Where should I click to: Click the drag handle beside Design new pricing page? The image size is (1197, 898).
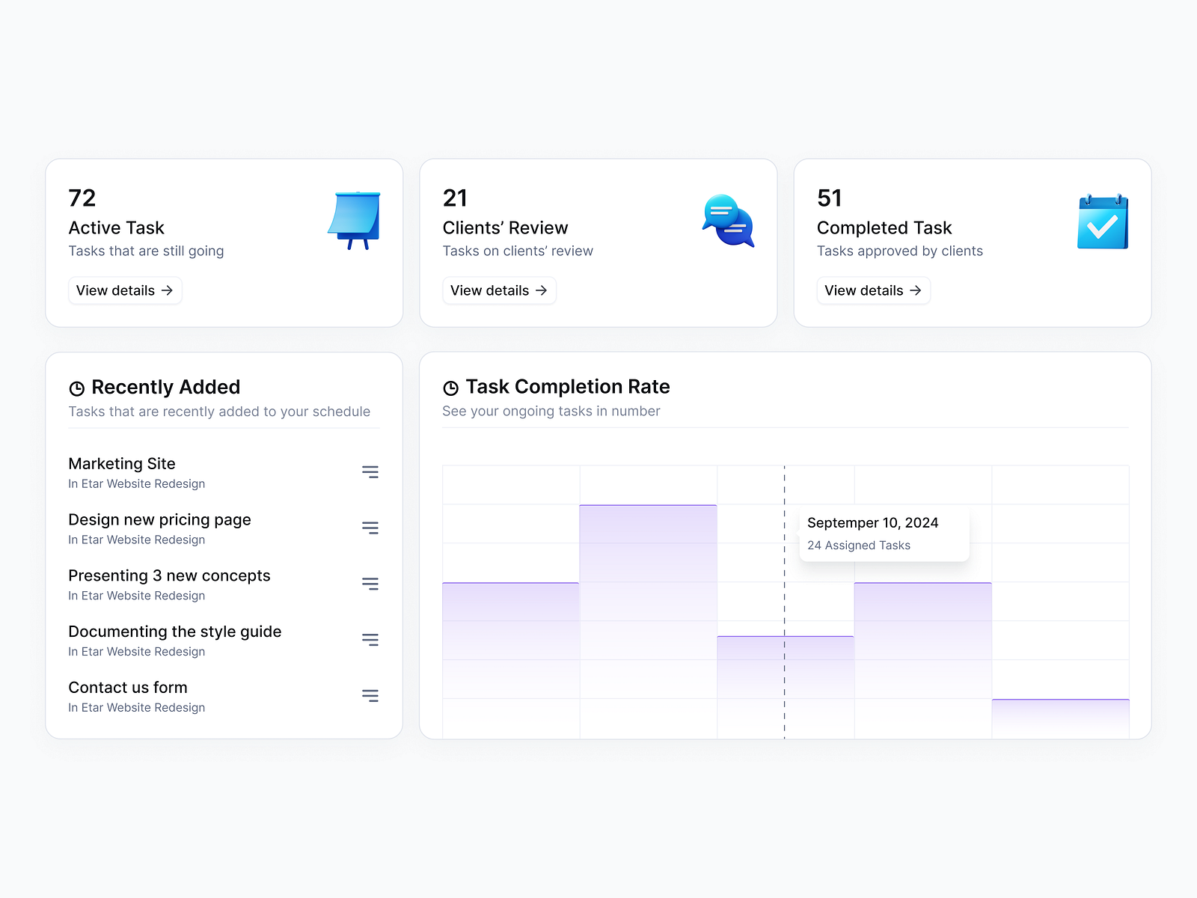pos(370,528)
